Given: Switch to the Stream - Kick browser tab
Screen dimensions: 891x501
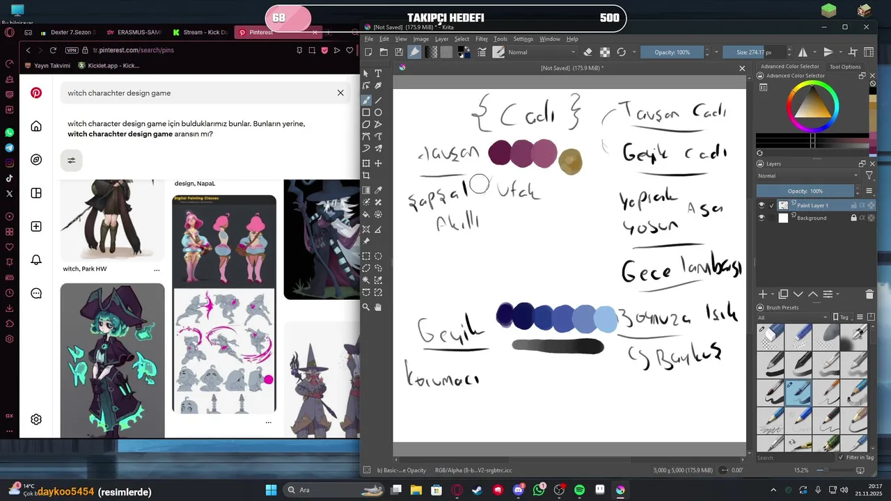Looking at the screenshot, I should tap(200, 32).
